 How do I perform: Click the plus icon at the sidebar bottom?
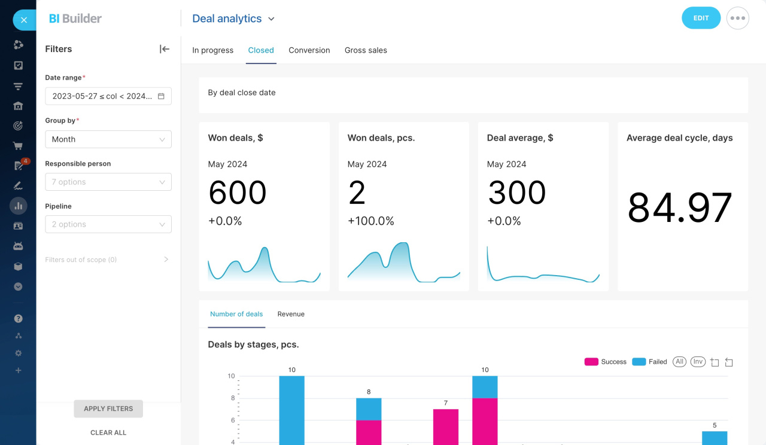(x=19, y=371)
